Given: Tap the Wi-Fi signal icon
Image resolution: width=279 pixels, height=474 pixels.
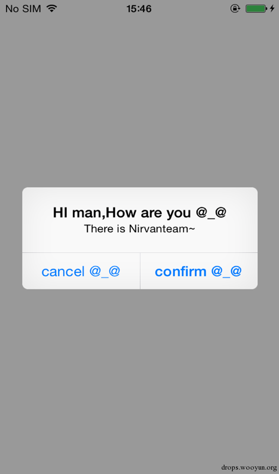Looking at the screenshot, I should 52,9.
